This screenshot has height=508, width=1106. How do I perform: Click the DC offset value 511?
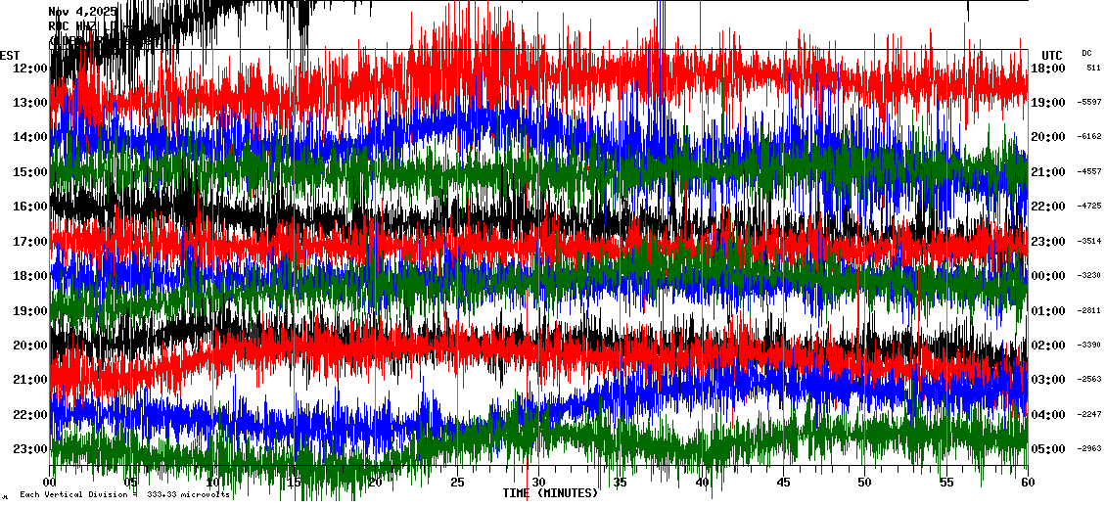point(1093,69)
